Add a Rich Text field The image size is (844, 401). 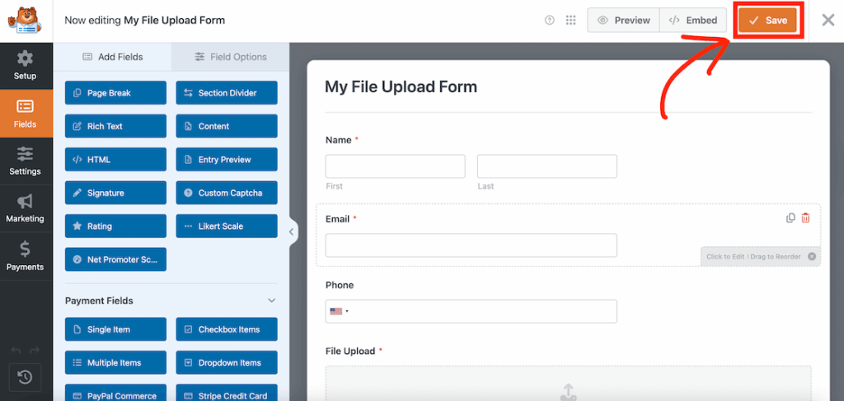point(115,126)
